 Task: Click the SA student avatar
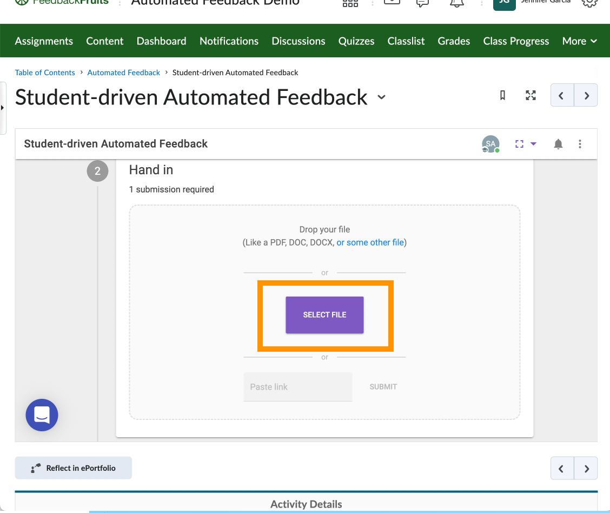pos(490,144)
